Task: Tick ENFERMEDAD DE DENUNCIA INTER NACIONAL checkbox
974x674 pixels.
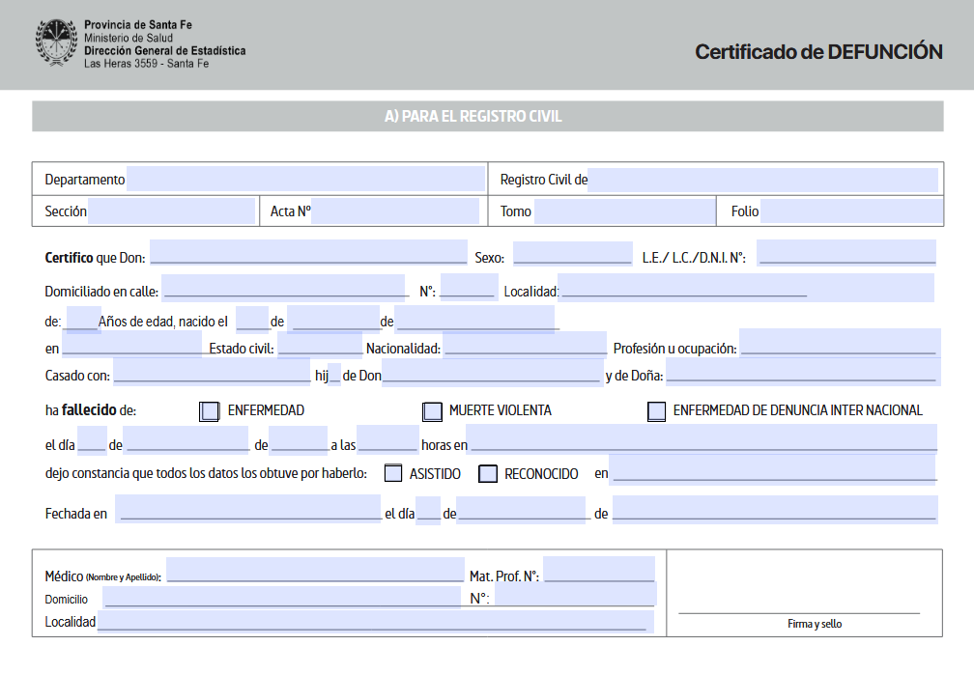Action: 657,411
